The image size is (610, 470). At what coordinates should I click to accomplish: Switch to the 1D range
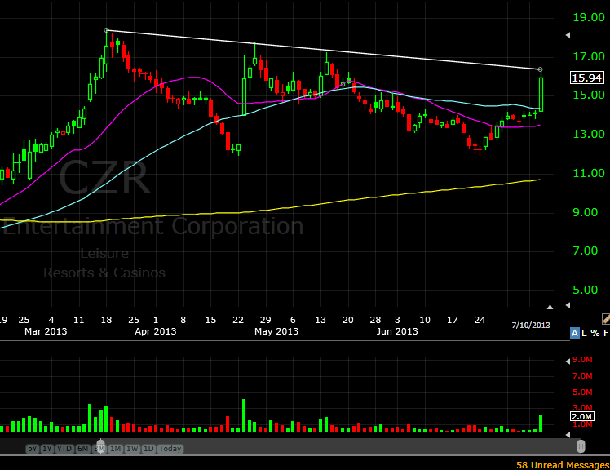(148, 449)
